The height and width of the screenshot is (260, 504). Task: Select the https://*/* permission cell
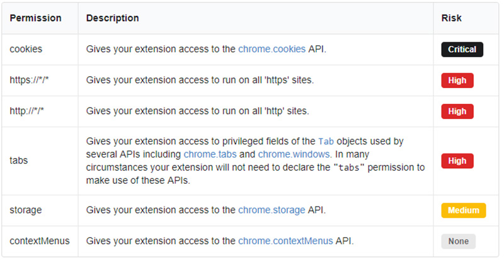pos(40,81)
